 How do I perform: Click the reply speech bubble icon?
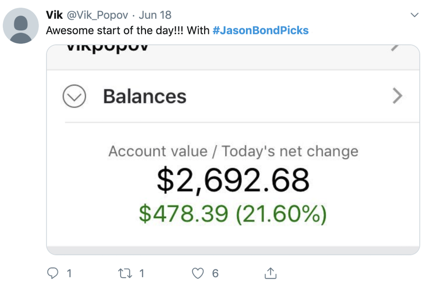[x=52, y=274]
